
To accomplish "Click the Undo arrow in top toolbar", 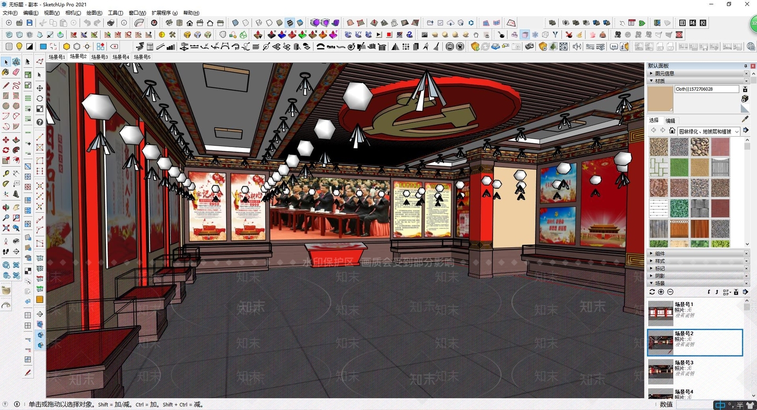I will pyautogui.click(x=87, y=23).
